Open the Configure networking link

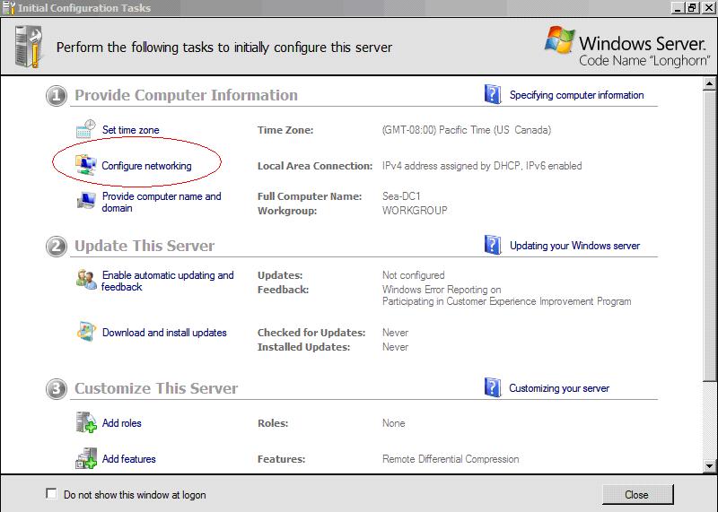[x=146, y=166]
